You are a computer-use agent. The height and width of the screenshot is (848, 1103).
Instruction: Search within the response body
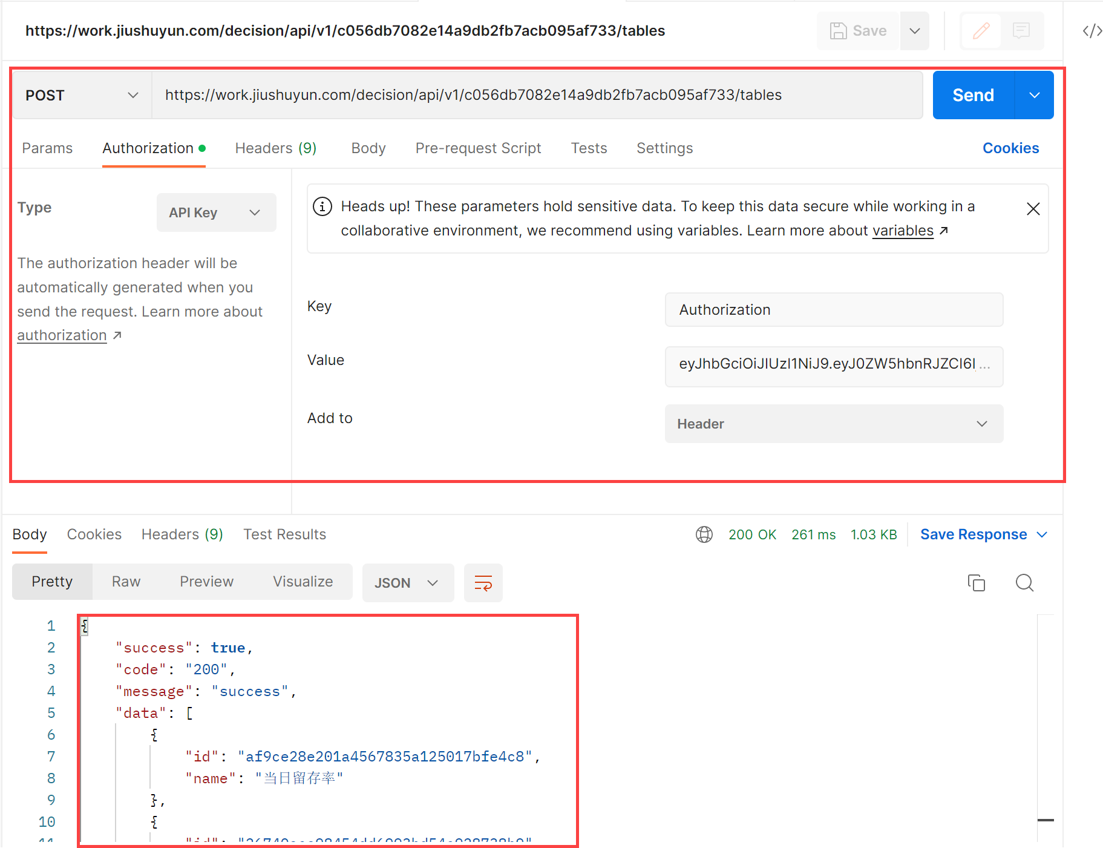(x=1024, y=583)
